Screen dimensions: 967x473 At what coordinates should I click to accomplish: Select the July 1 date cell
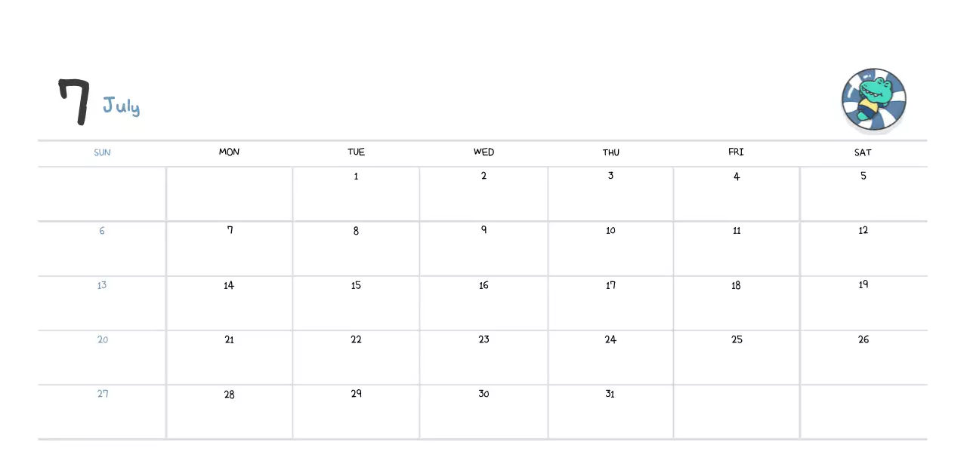(x=356, y=193)
